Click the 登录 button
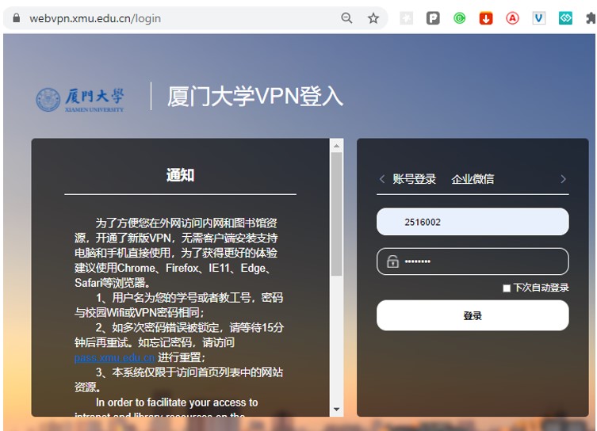The width and height of the screenshot is (597, 431). pyautogui.click(x=473, y=315)
